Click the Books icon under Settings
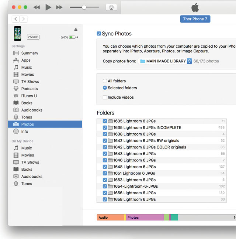The image size is (236, 239). [x=16, y=103]
